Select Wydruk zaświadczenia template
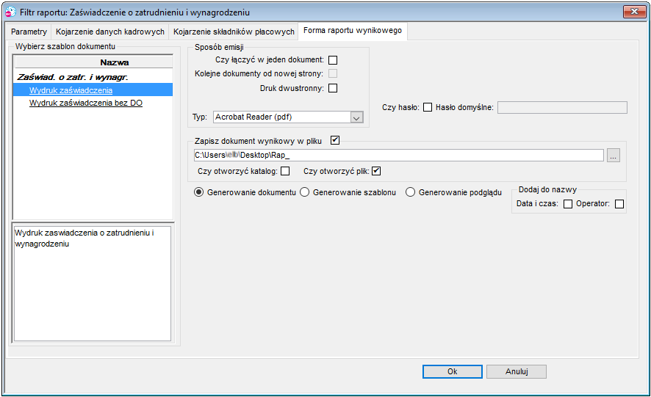 (x=93, y=90)
